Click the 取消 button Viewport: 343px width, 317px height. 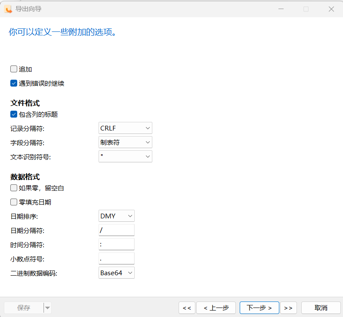(x=321, y=308)
